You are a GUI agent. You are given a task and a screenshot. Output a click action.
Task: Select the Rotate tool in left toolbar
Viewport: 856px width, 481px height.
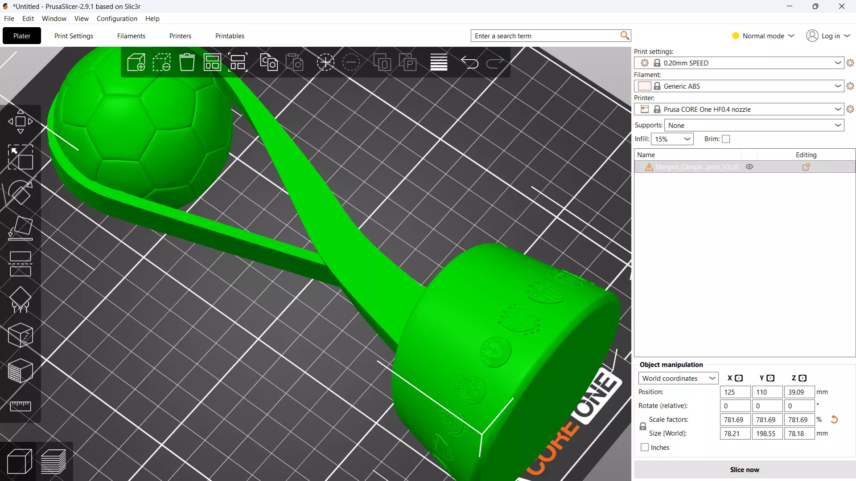point(21,192)
